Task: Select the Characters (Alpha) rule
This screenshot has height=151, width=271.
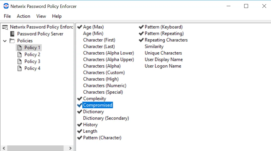Action: [102, 66]
